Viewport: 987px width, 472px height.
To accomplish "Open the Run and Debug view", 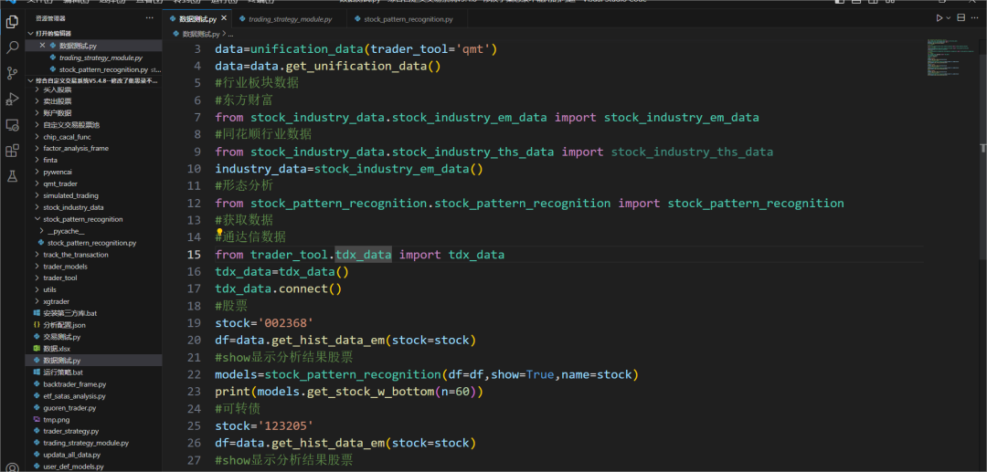I will click(12, 100).
